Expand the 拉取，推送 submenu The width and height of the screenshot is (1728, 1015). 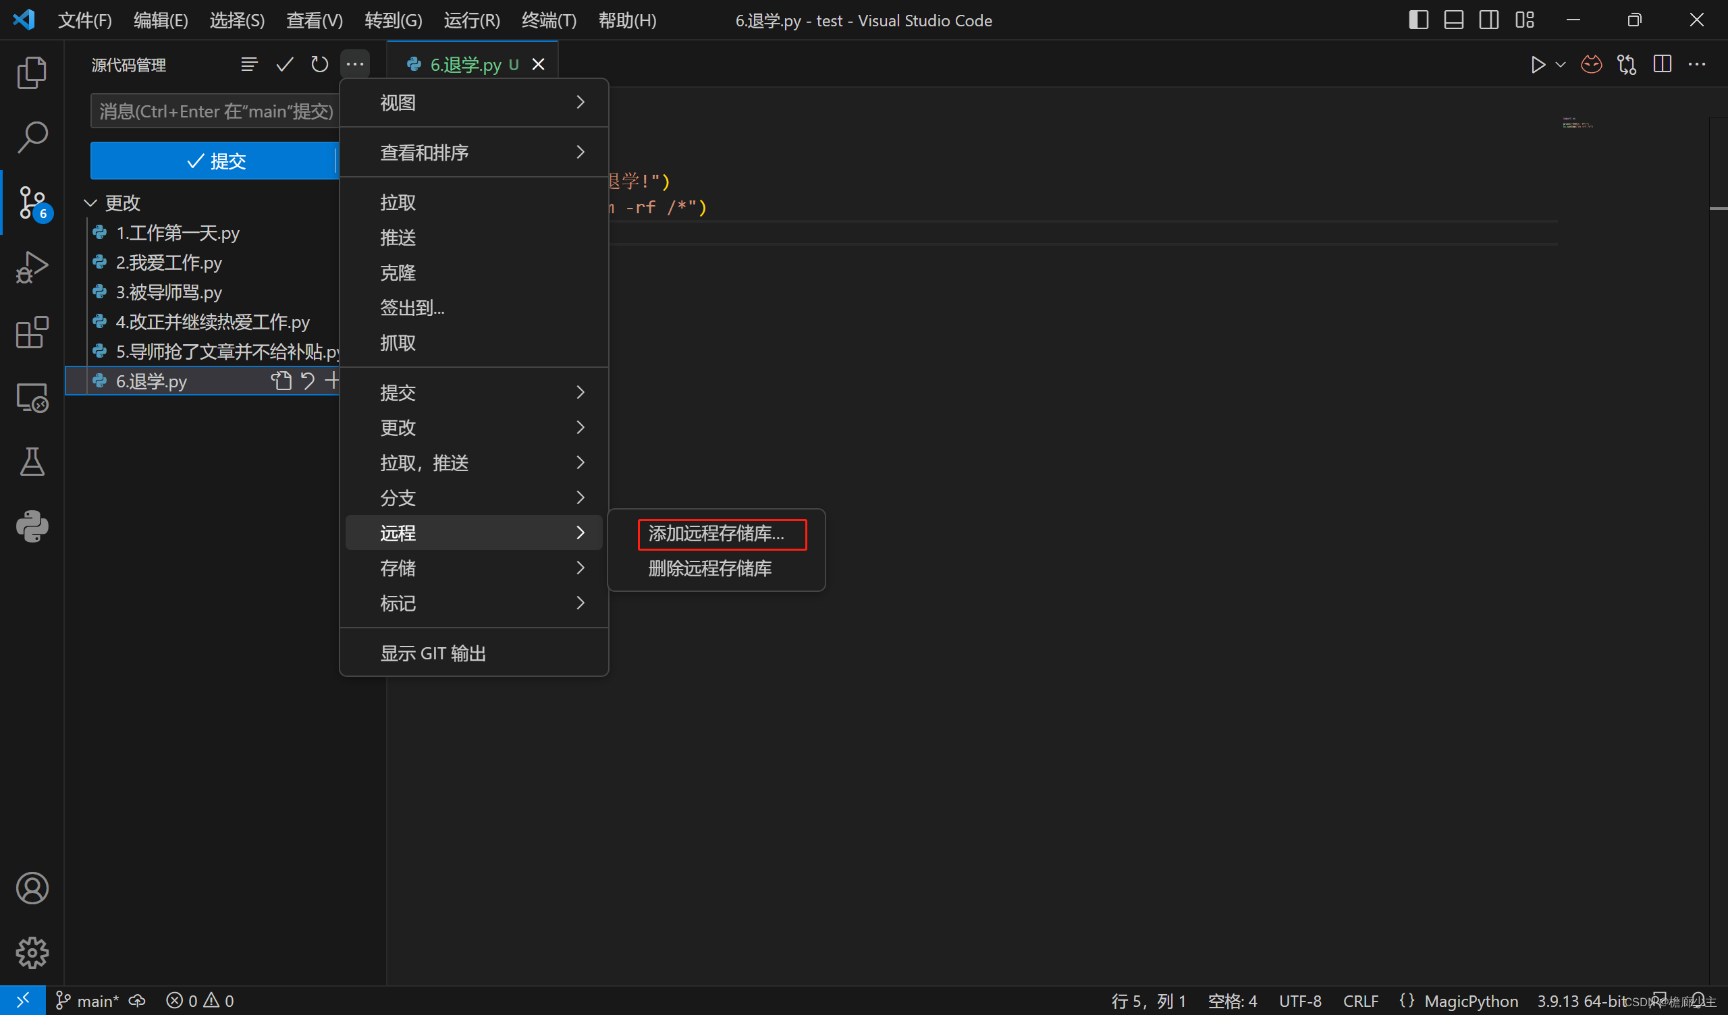pyautogui.click(x=474, y=463)
